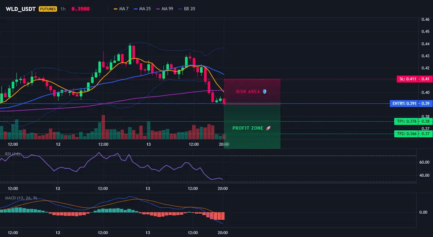This screenshot has height=237, width=433.
Task: Select the 1h timeframe label
Action: pos(63,9)
